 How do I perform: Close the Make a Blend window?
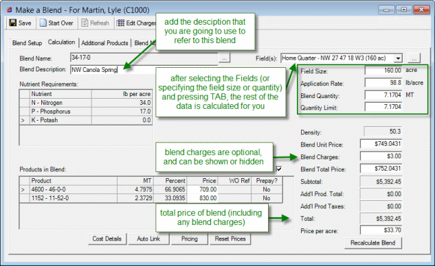coord(421,10)
